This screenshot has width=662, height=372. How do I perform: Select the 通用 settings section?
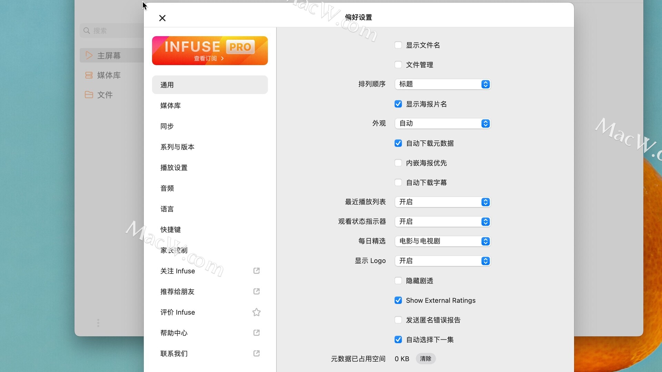point(210,85)
